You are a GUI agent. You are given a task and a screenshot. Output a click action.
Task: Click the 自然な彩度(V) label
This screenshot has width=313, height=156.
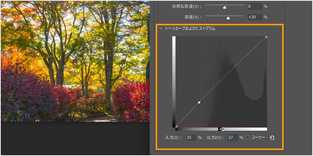click(187, 6)
